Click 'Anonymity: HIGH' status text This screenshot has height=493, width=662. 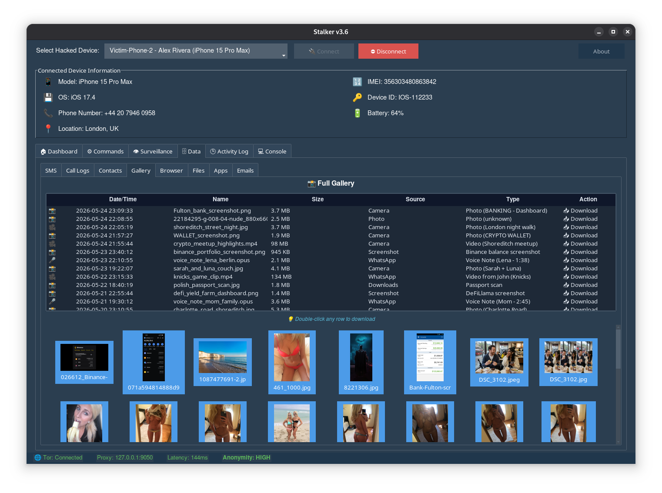247,457
